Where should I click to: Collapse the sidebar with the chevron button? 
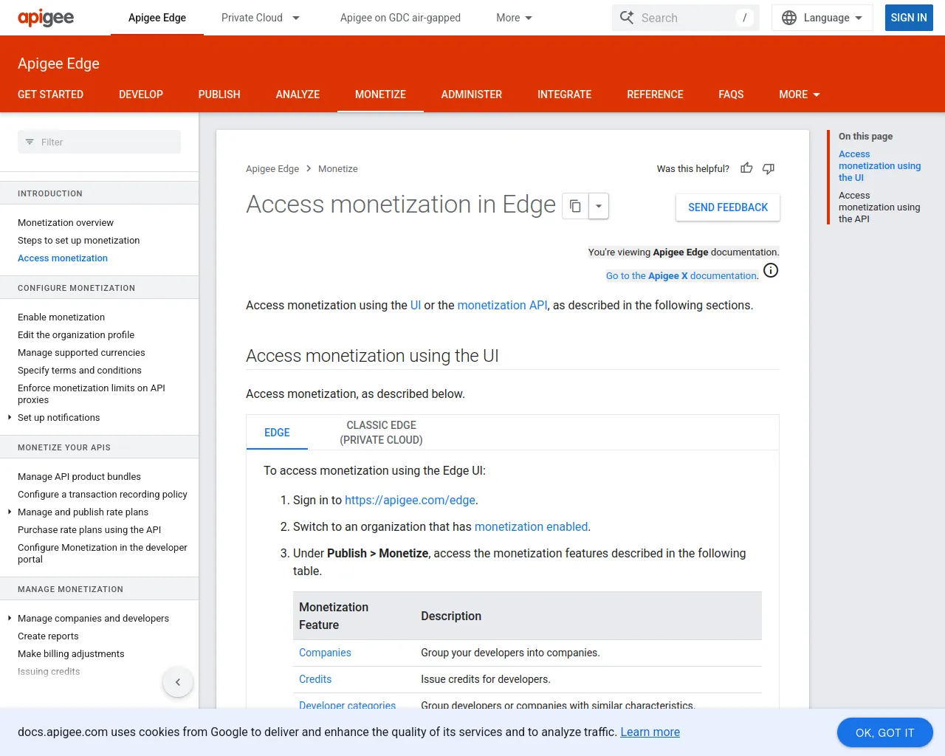[178, 682]
